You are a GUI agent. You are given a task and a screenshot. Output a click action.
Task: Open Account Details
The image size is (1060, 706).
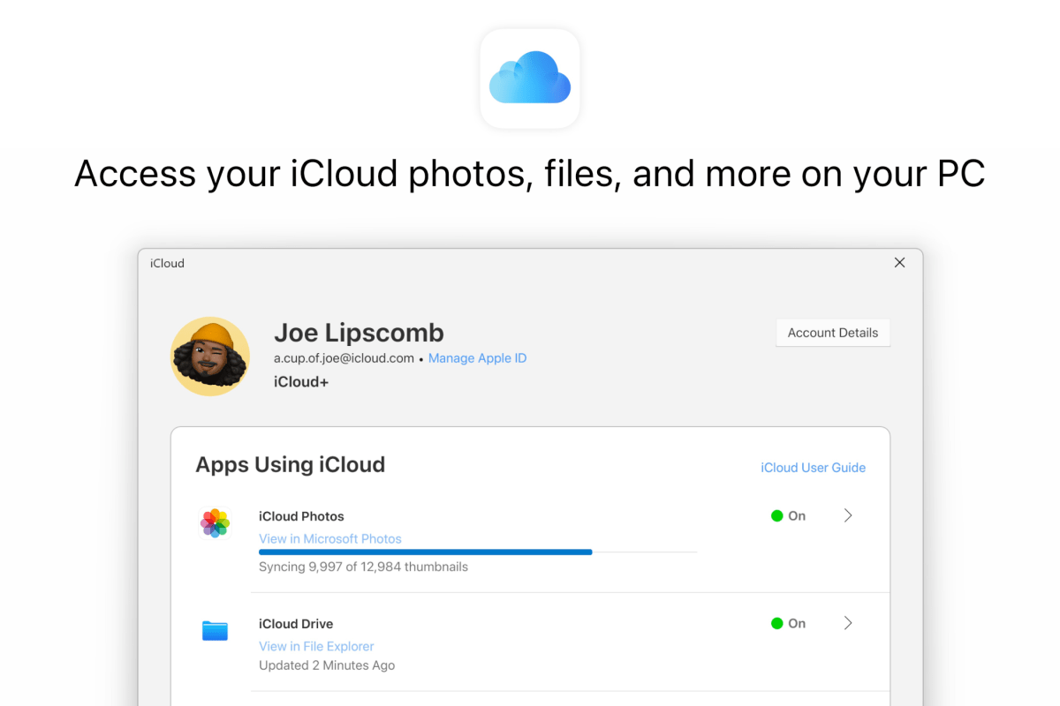831,333
